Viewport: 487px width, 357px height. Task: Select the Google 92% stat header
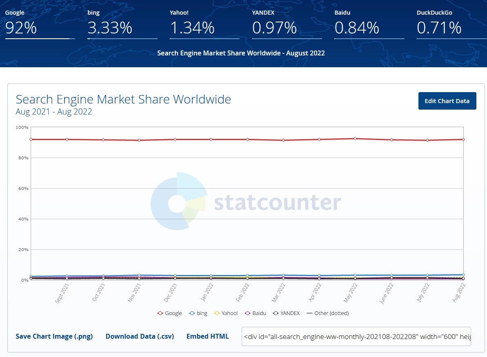point(40,24)
